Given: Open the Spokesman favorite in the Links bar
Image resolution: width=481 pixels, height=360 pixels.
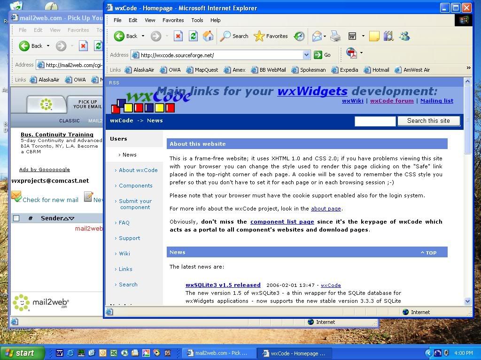Looking at the screenshot, I should pos(309,70).
